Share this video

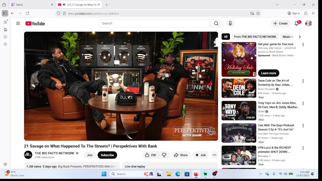point(181,155)
